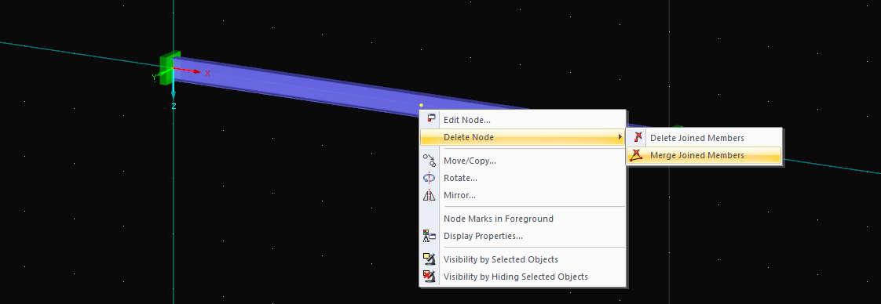Click the red X axis label
Viewport: 881px width, 304px height.
click(207, 73)
